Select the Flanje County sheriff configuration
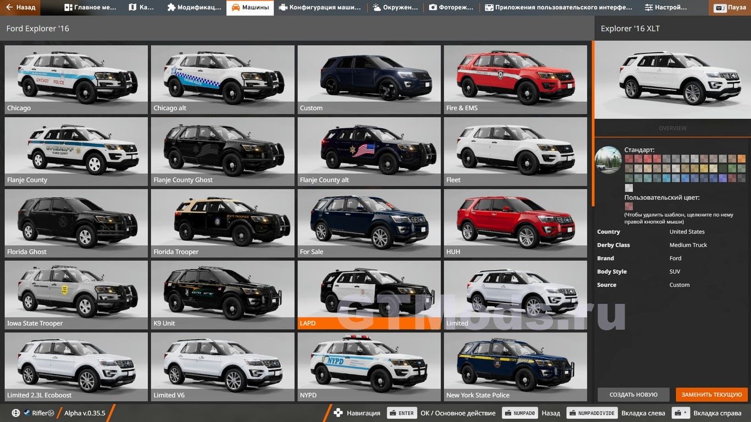Viewport: 751px width, 422px height. pos(76,151)
